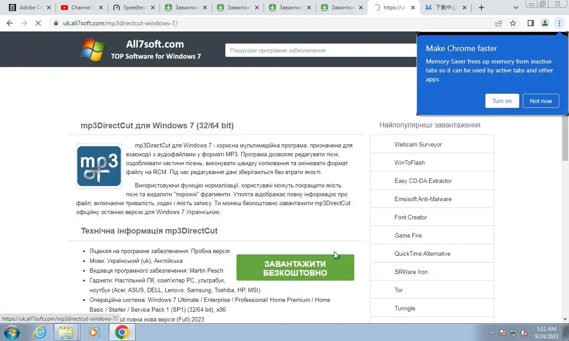Image resolution: width=569 pixels, height=341 pixels.
Task: Open Windows Explorer from taskbar
Action: click(66, 332)
